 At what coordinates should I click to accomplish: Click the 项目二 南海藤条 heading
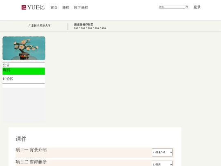[31, 162]
